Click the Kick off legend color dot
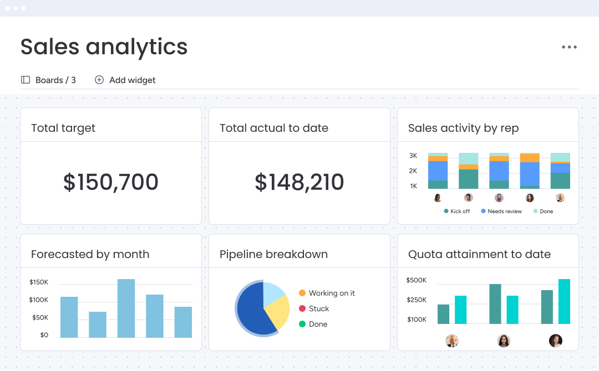The width and height of the screenshot is (599, 371). [x=446, y=211]
